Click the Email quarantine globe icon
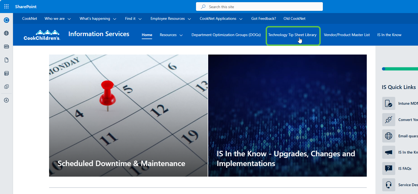 389,136
